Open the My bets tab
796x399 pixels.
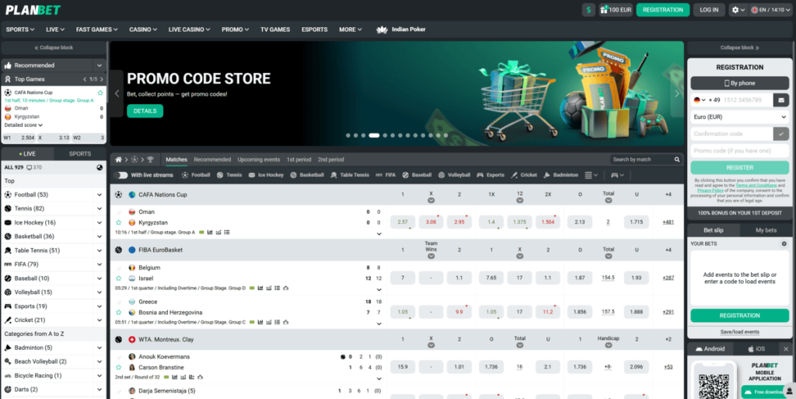766,230
